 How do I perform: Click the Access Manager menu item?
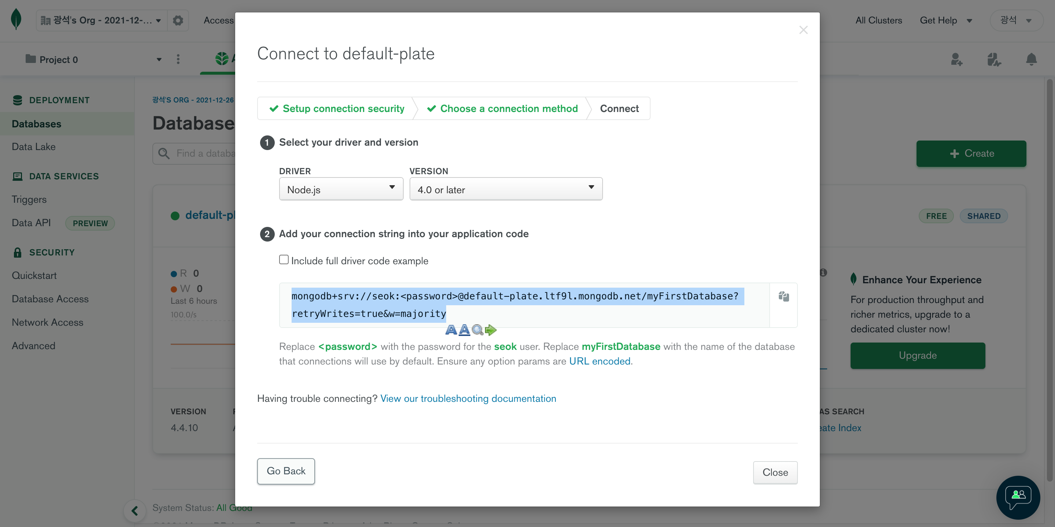coord(219,20)
